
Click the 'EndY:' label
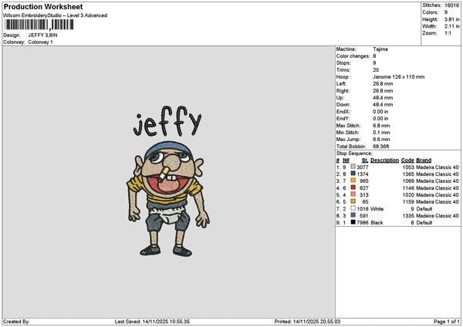point(343,118)
